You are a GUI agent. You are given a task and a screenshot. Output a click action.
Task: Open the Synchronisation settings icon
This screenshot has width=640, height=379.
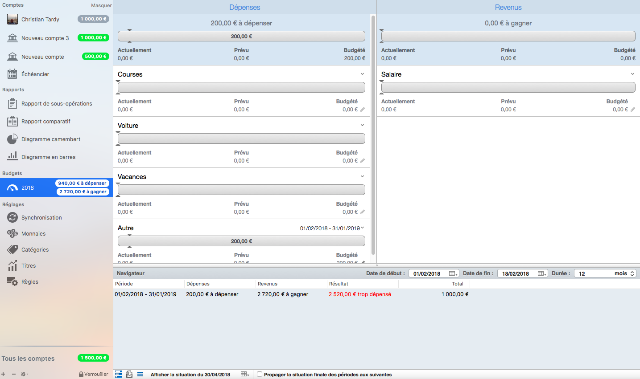coord(12,217)
